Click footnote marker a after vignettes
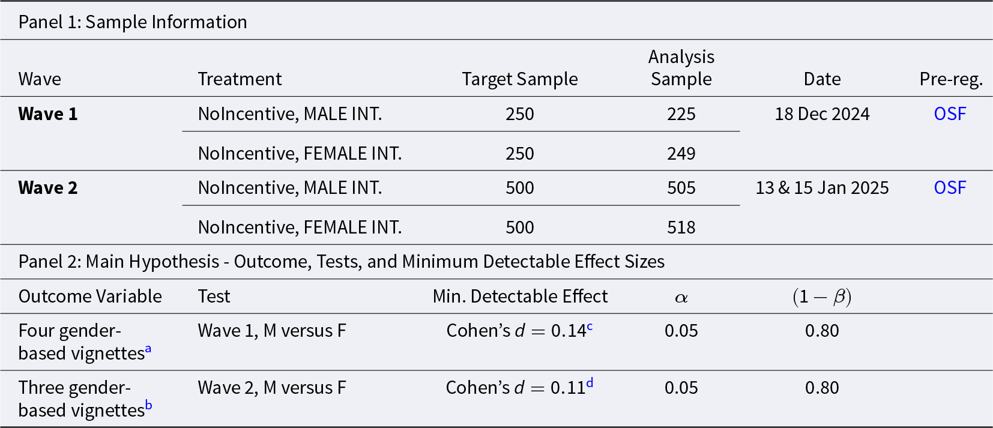Image resolution: width=993 pixels, height=428 pixels. click(148, 348)
